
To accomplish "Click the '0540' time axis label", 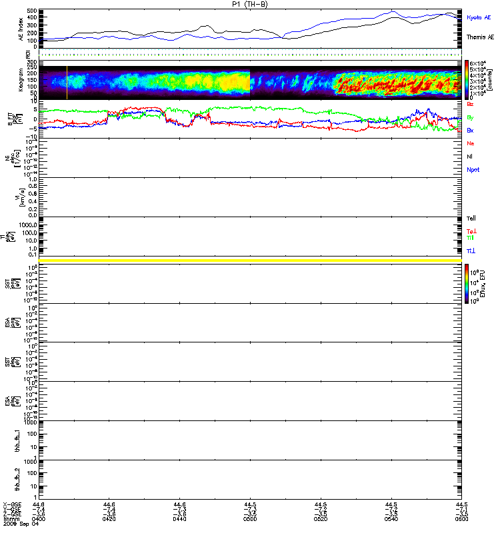I will 391,519.
